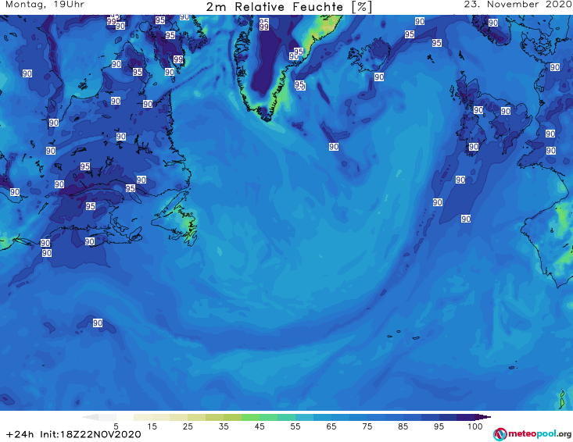Pick the colorbar value label '25'
The height and width of the screenshot is (442, 573).
click(188, 426)
